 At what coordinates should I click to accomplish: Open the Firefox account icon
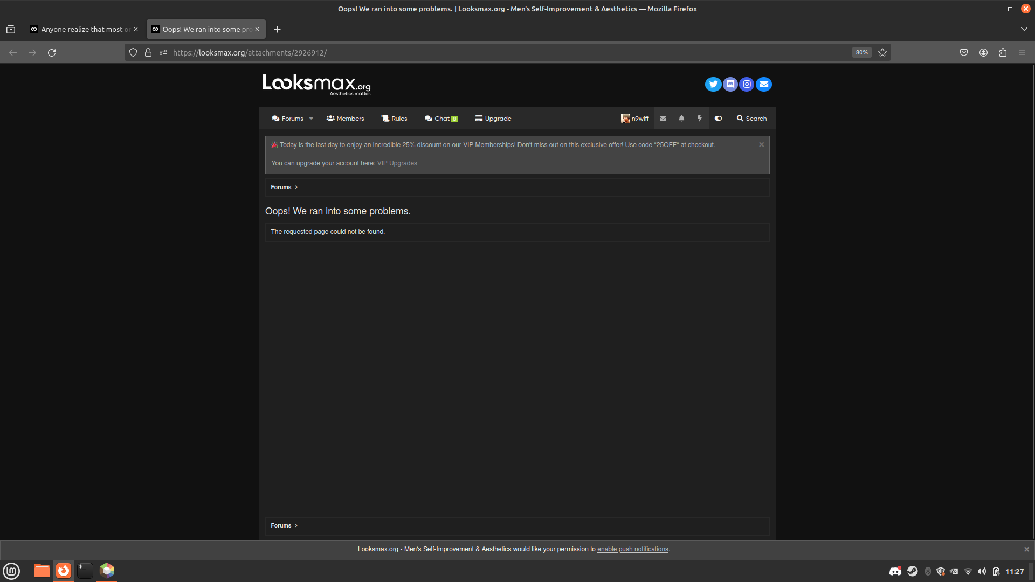[x=983, y=53]
